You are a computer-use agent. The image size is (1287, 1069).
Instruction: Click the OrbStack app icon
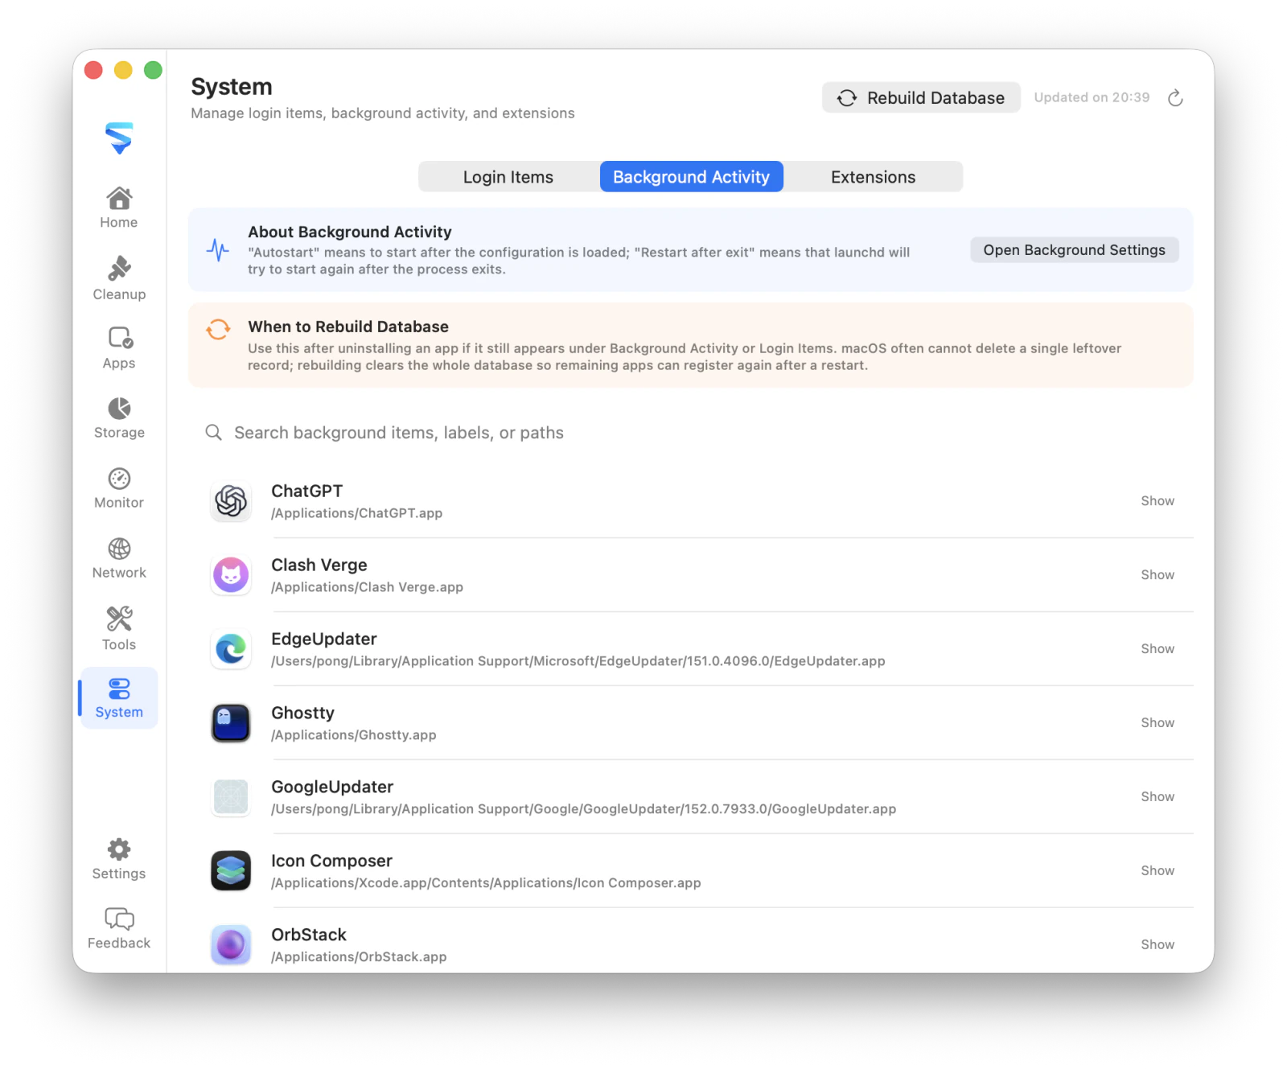[231, 945]
